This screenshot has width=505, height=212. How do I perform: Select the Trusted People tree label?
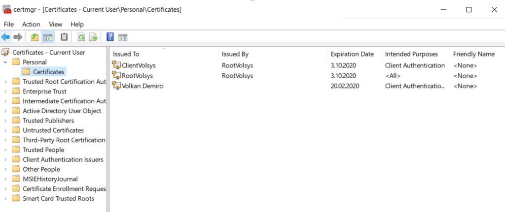click(x=43, y=150)
